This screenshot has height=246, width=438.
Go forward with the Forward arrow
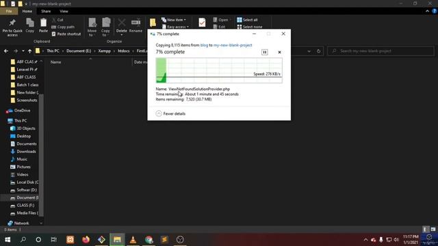pyautogui.click(x=16, y=51)
